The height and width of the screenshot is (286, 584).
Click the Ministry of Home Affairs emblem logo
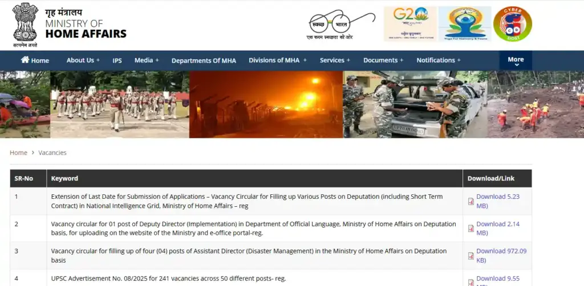(25, 24)
